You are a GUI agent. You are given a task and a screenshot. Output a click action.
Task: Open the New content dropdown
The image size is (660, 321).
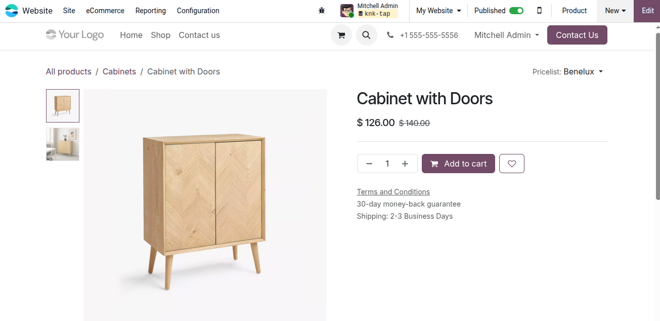pos(615,11)
